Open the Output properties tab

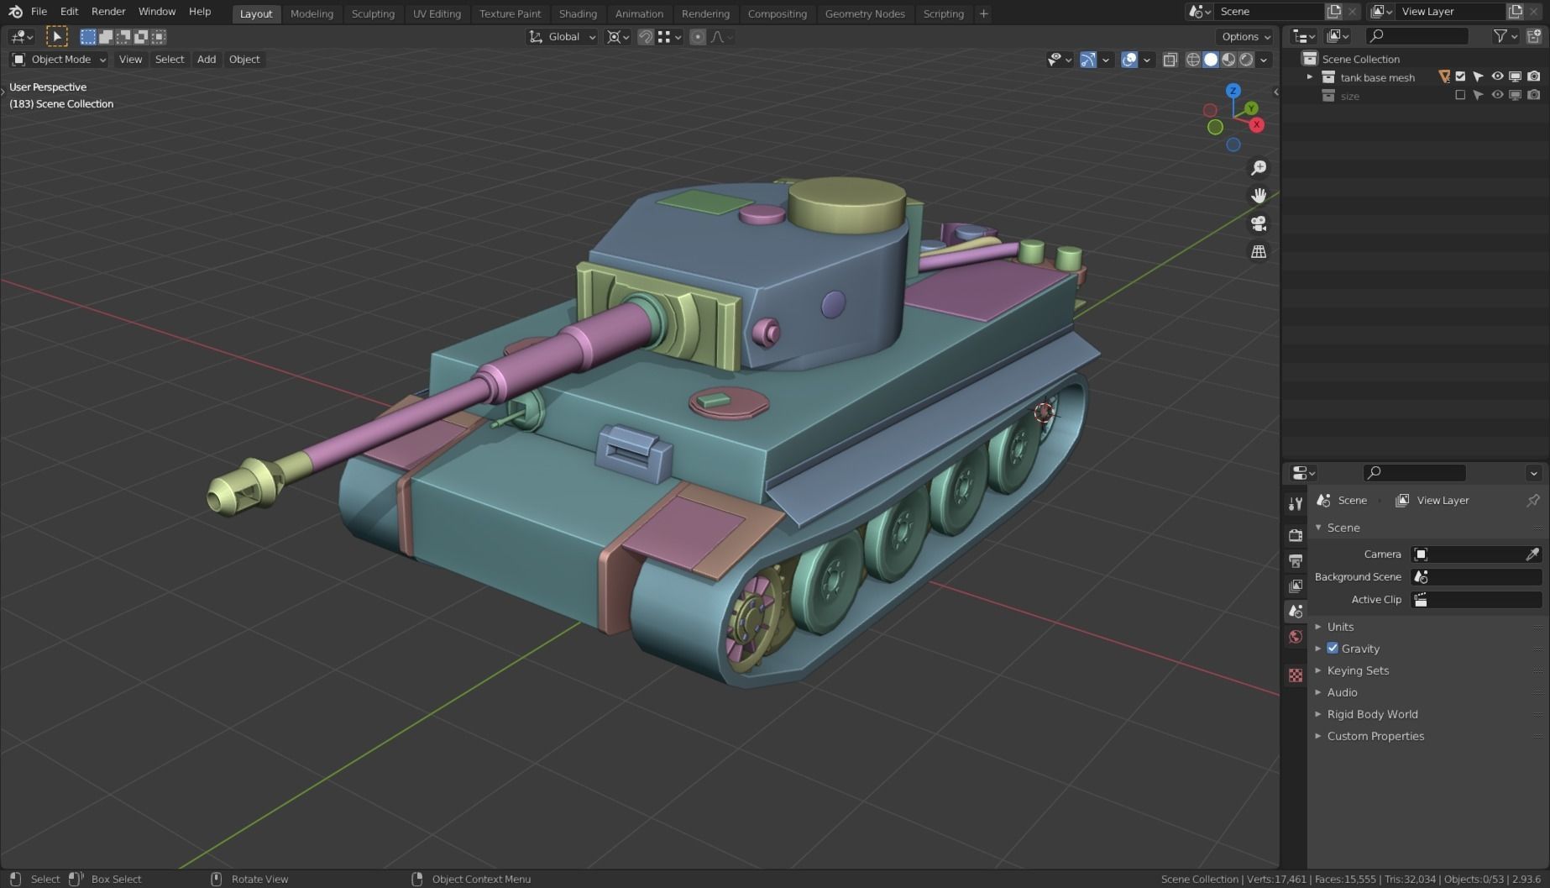click(1296, 560)
